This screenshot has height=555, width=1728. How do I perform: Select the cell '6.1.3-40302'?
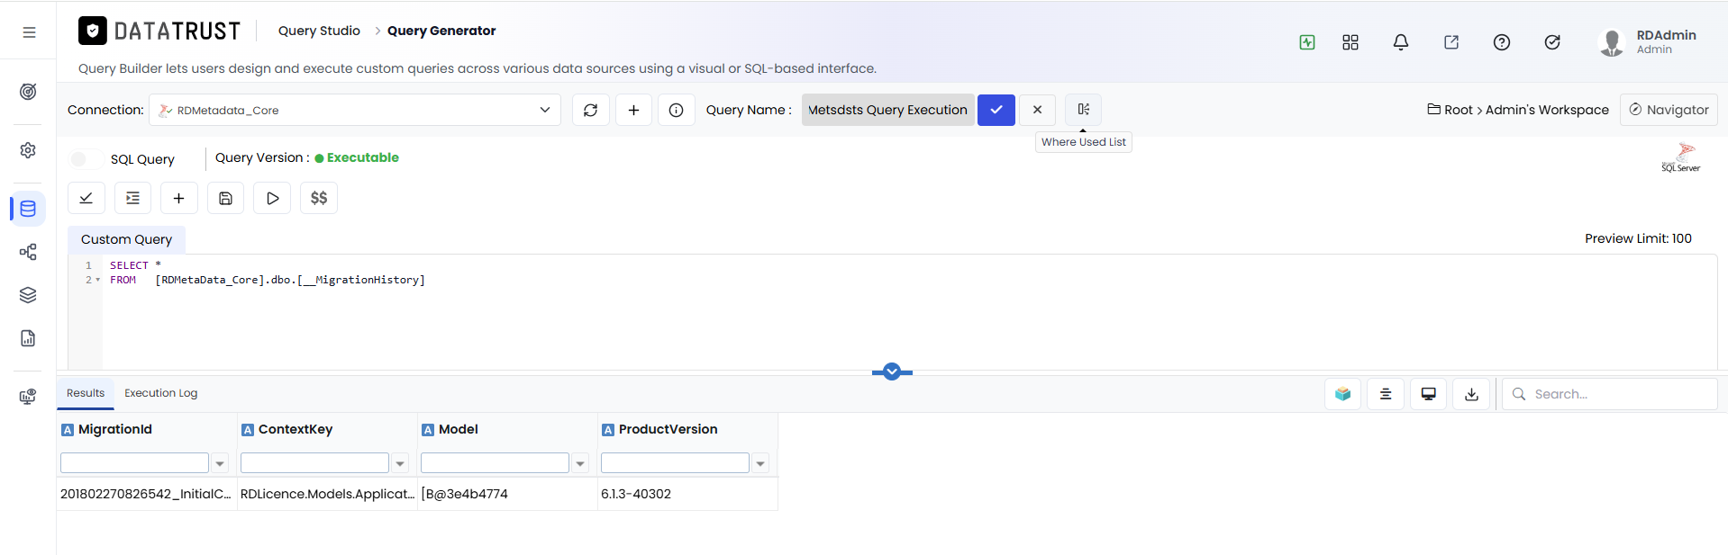click(687, 494)
